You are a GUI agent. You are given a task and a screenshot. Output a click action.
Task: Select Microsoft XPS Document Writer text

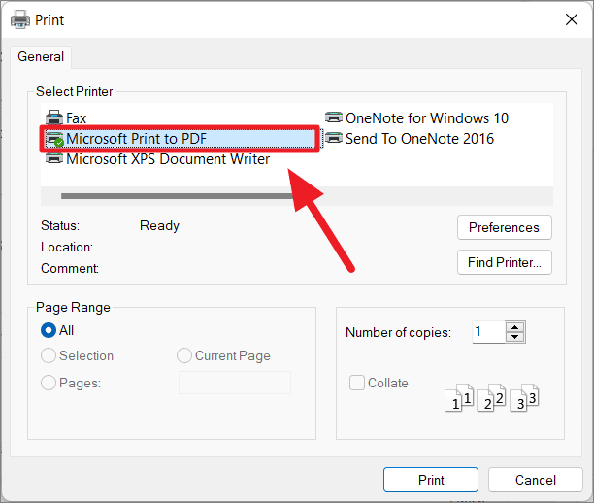pos(168,159)
